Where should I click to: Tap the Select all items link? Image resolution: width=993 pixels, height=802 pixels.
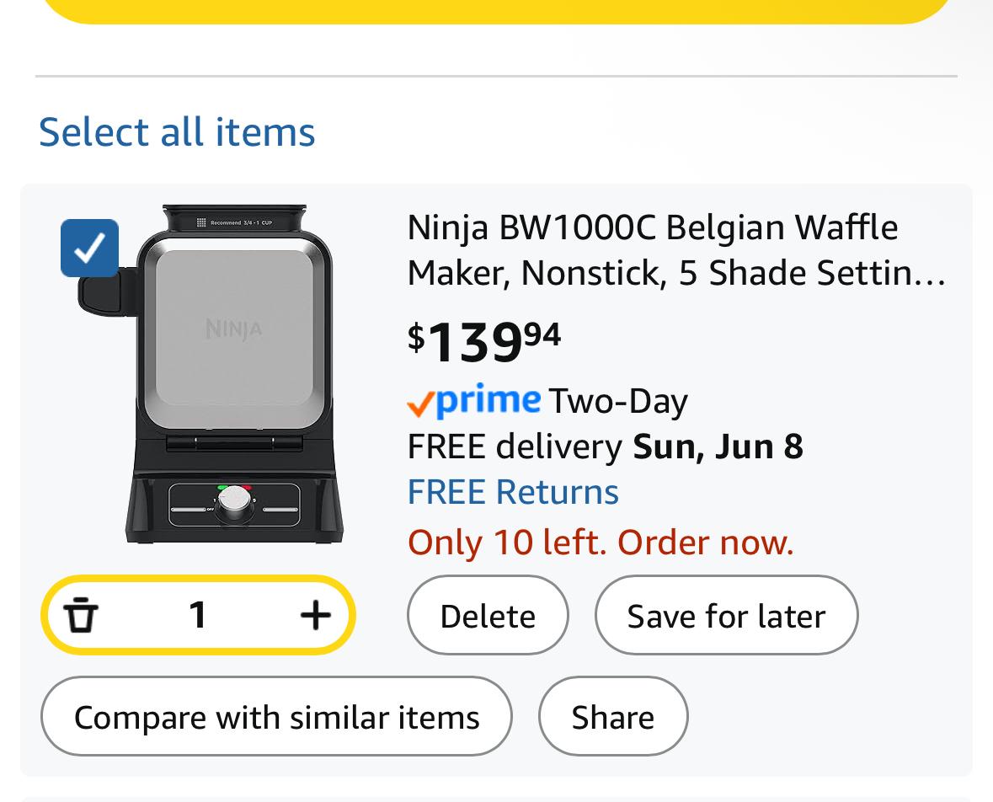177,131
